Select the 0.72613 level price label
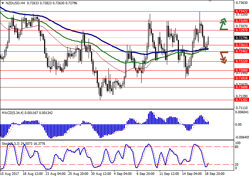Image resolution: width=249 pixels, height=177 pixels. pyautogui.click(x=242, y=45)
